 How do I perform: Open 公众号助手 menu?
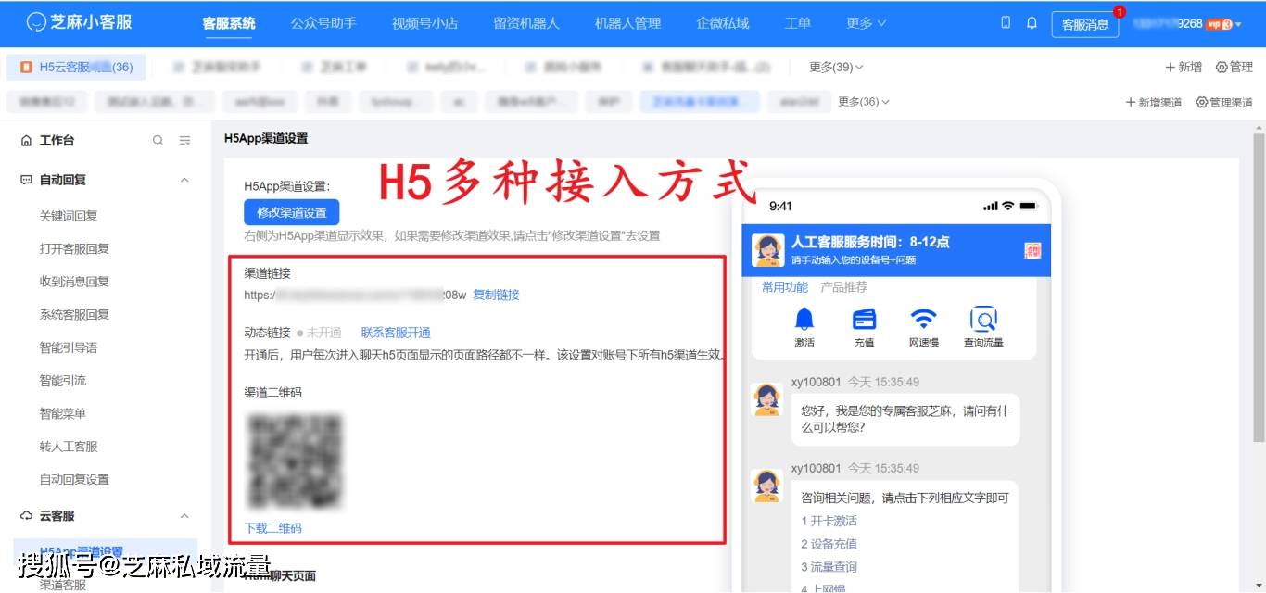[x=323, y=23]
